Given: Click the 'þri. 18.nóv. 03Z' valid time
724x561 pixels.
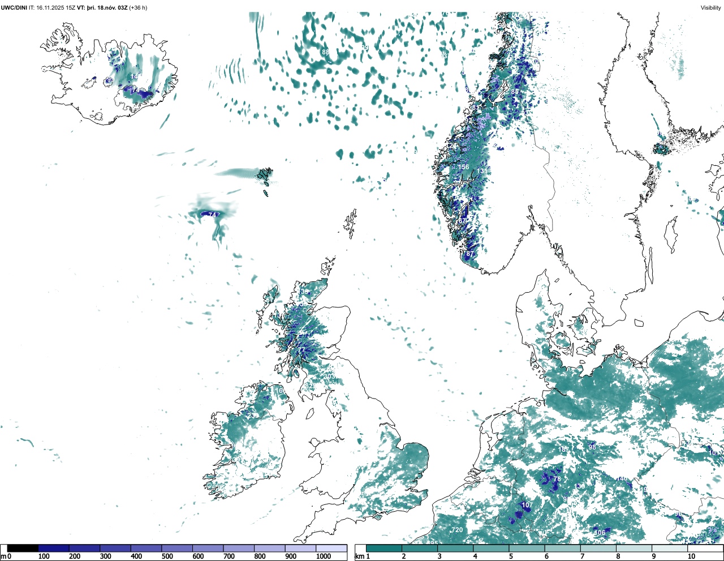Looking at the screenshot, I should pyautogui.click(x=107, y=8).
